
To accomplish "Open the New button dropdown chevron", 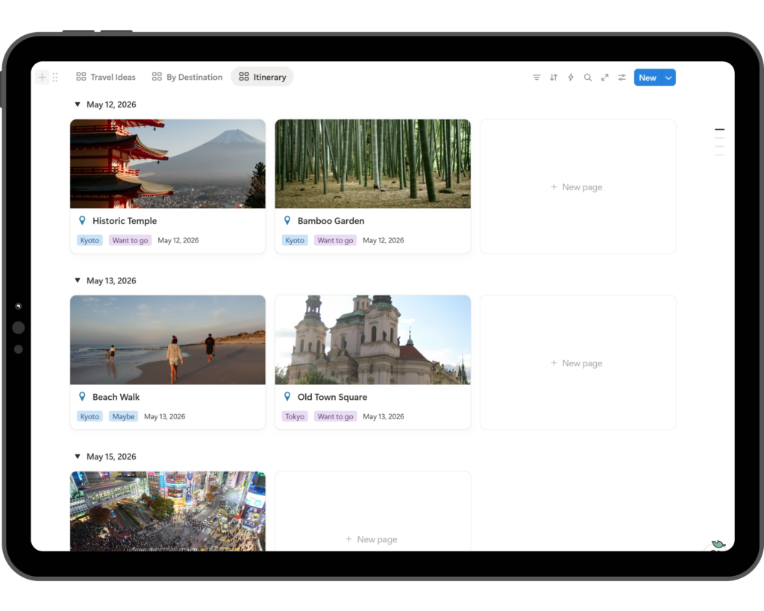I will [x=668, y=77].
